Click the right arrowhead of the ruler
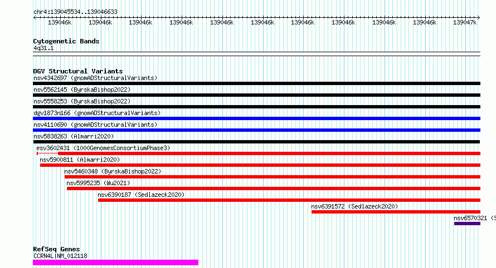 click(479, 18)
